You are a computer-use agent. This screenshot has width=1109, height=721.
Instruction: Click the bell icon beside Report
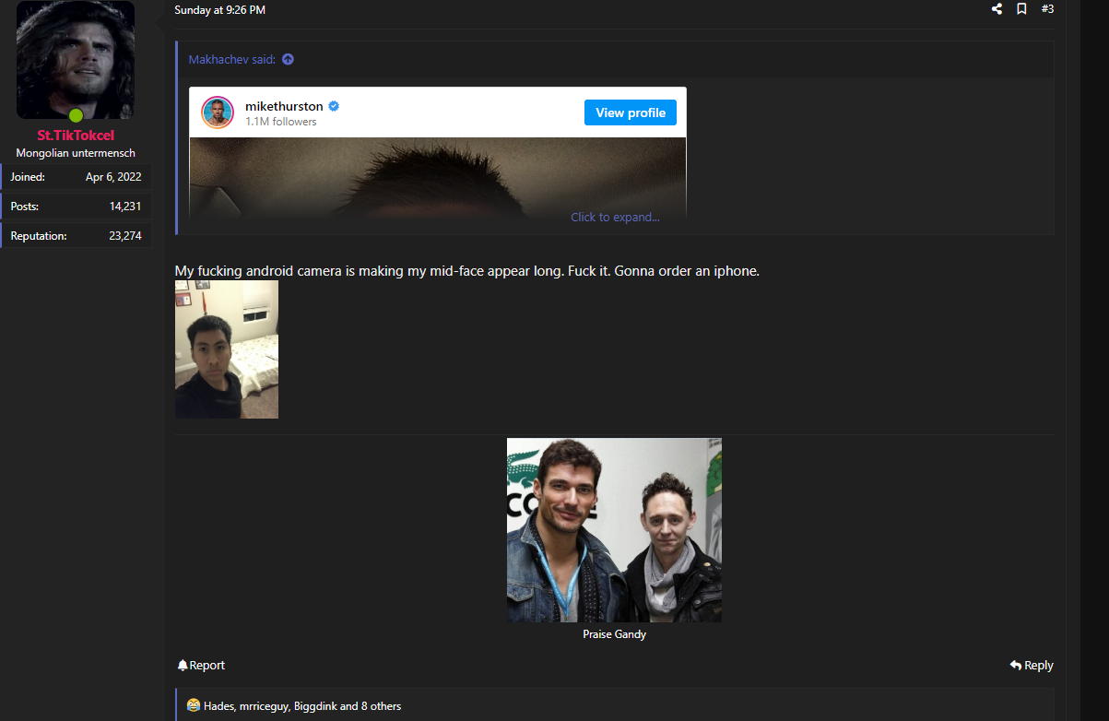point(183,665)
